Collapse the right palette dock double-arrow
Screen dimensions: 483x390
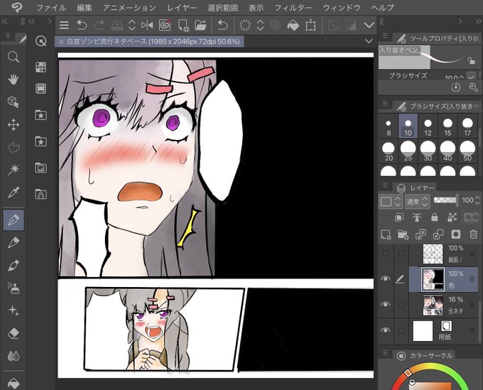(478, 21)
